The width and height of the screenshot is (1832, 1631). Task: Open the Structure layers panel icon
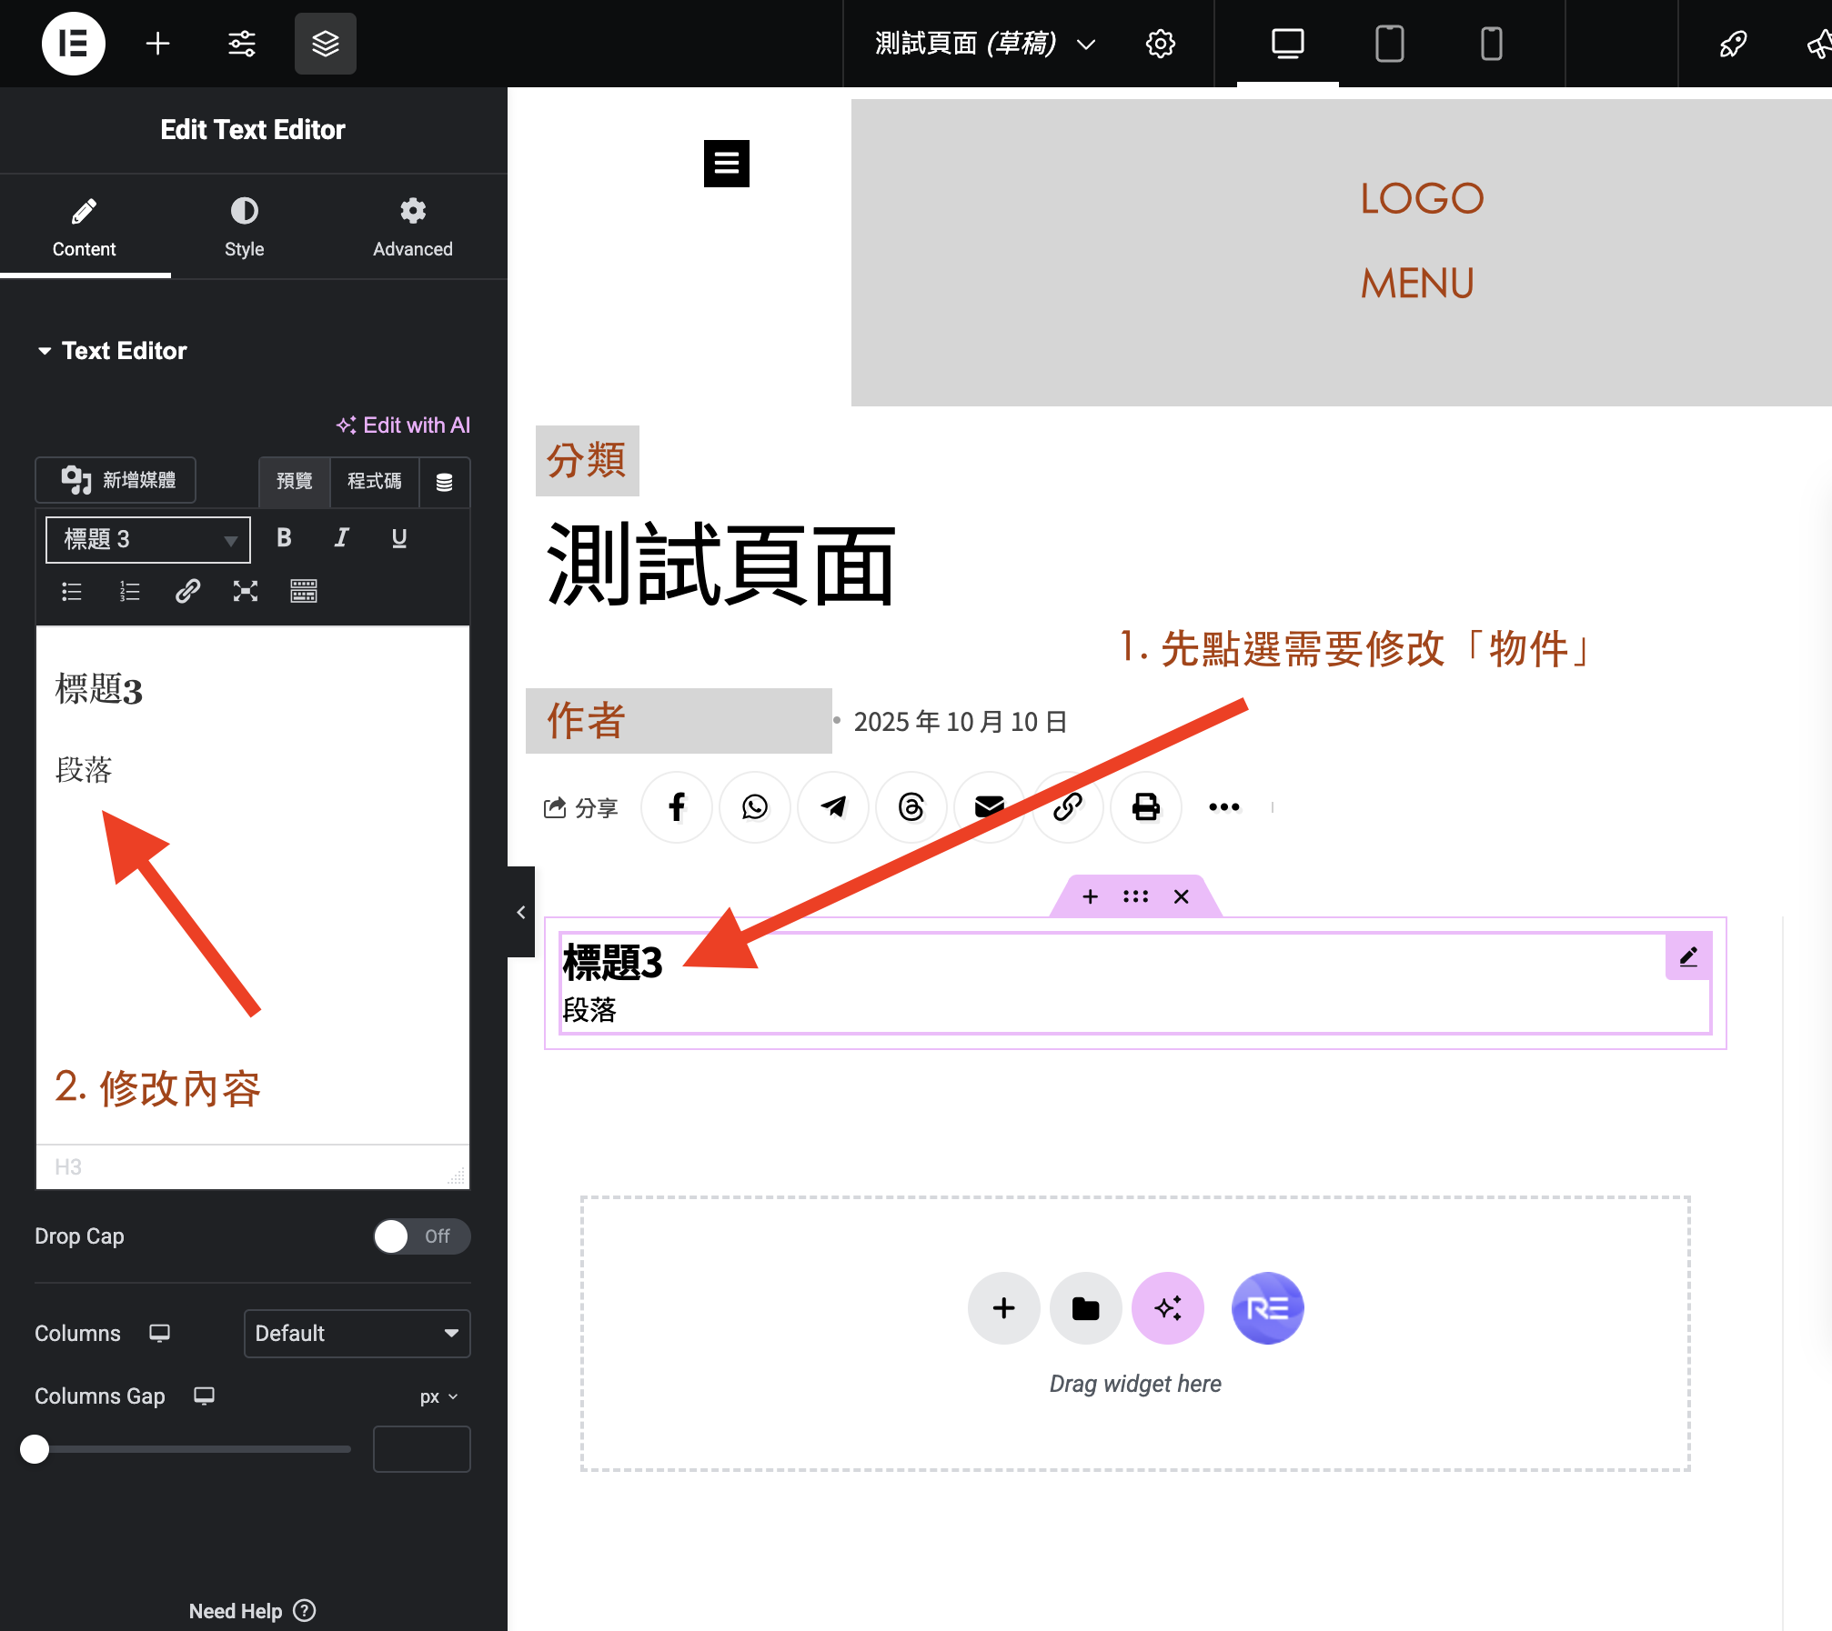pyautogui.click(x=326, y=44)
